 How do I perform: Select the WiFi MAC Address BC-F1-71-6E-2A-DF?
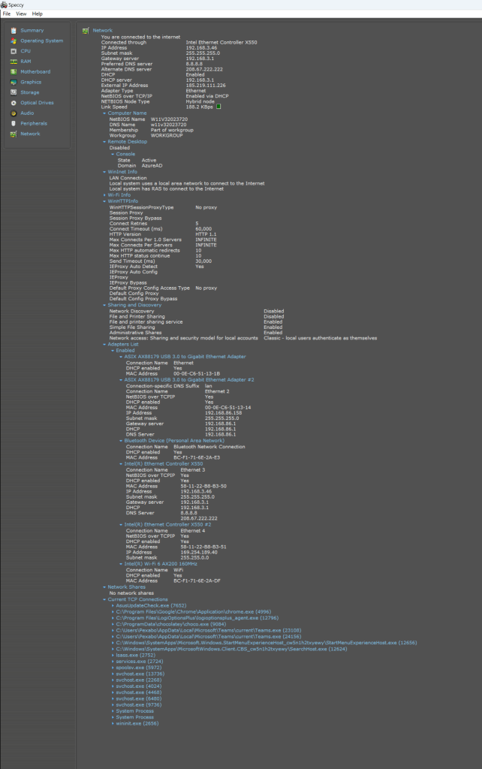(x=197, y=581)
